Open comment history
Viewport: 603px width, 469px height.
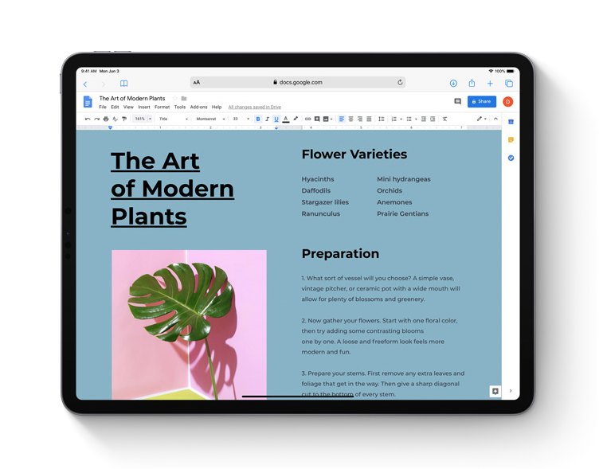pyautogui.click(x=458, y=101)
